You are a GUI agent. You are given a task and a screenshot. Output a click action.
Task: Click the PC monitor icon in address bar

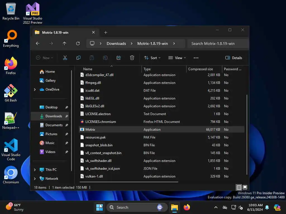[92, 43]
